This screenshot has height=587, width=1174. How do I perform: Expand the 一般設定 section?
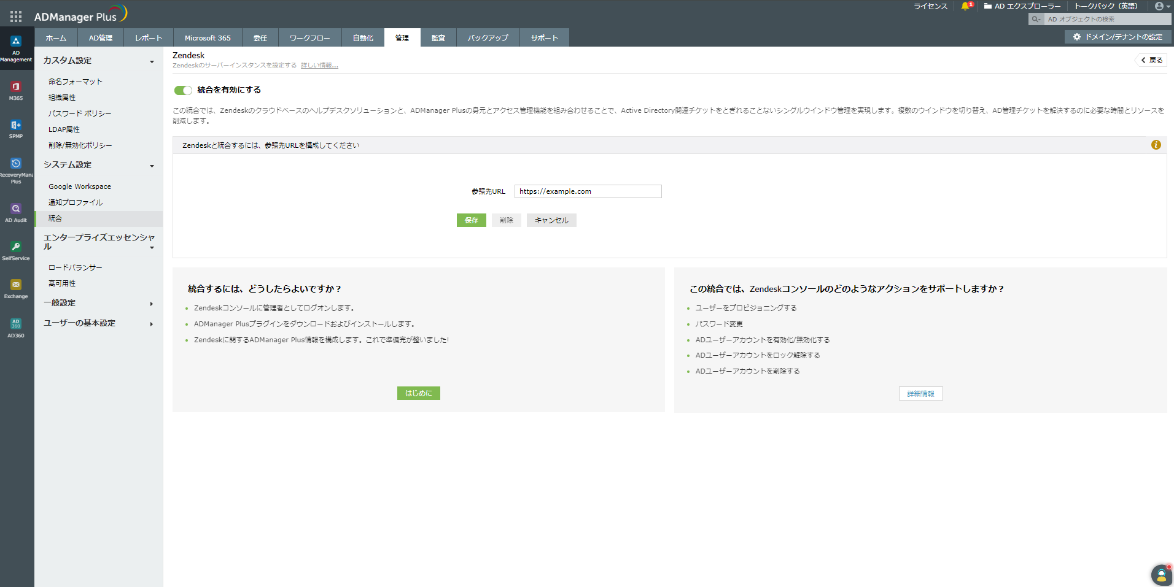coord(152,304)
